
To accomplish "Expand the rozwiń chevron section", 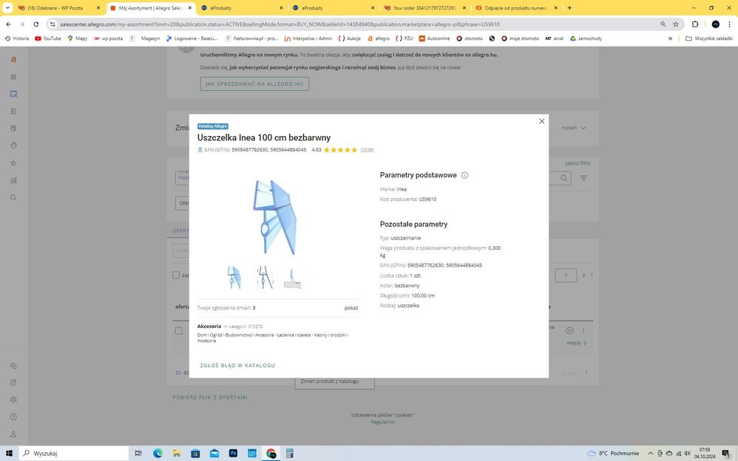I will [x=573, y=128].
